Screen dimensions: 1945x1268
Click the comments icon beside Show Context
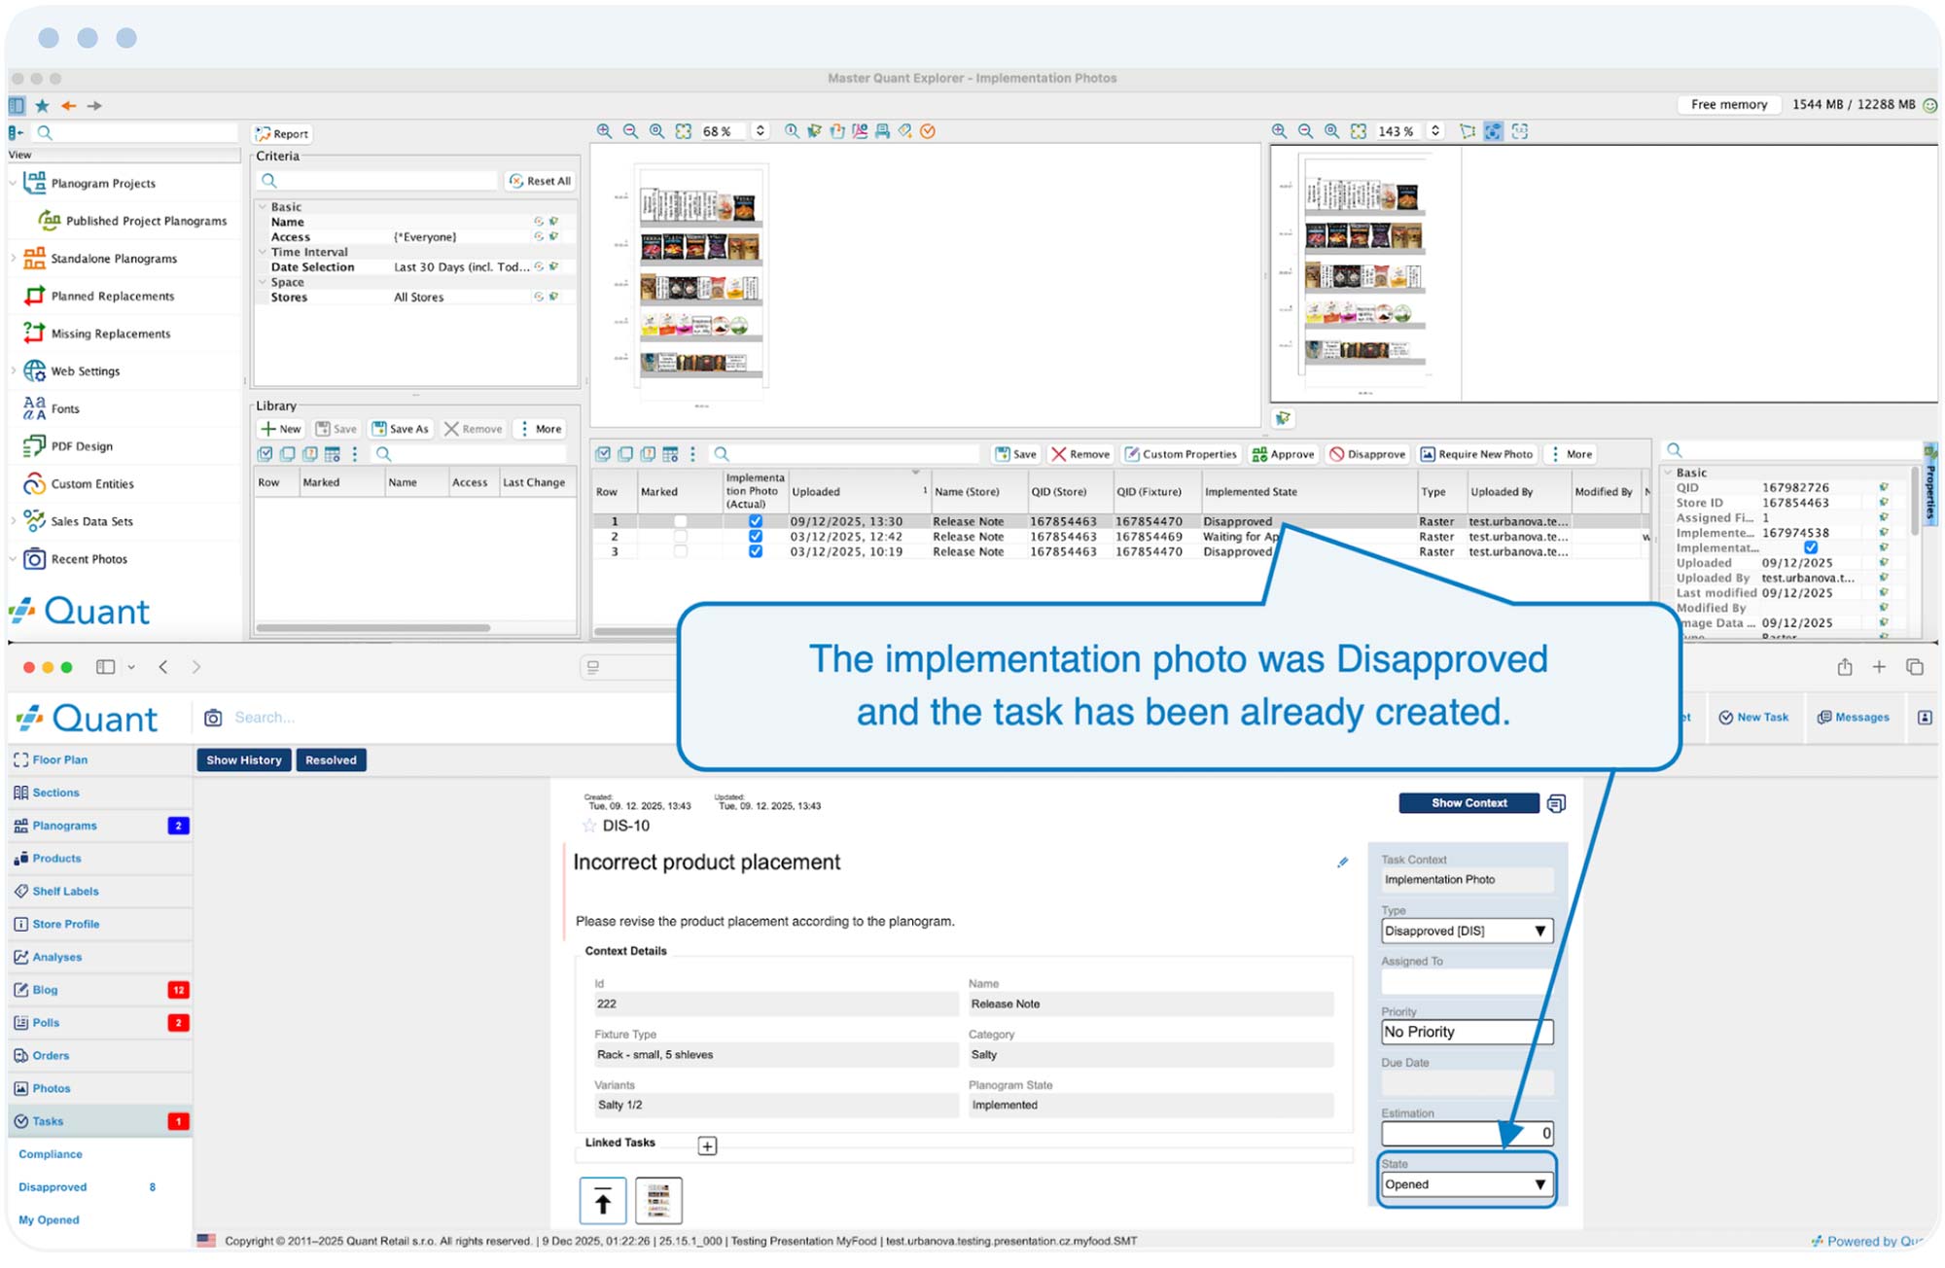pos(1556,803)
